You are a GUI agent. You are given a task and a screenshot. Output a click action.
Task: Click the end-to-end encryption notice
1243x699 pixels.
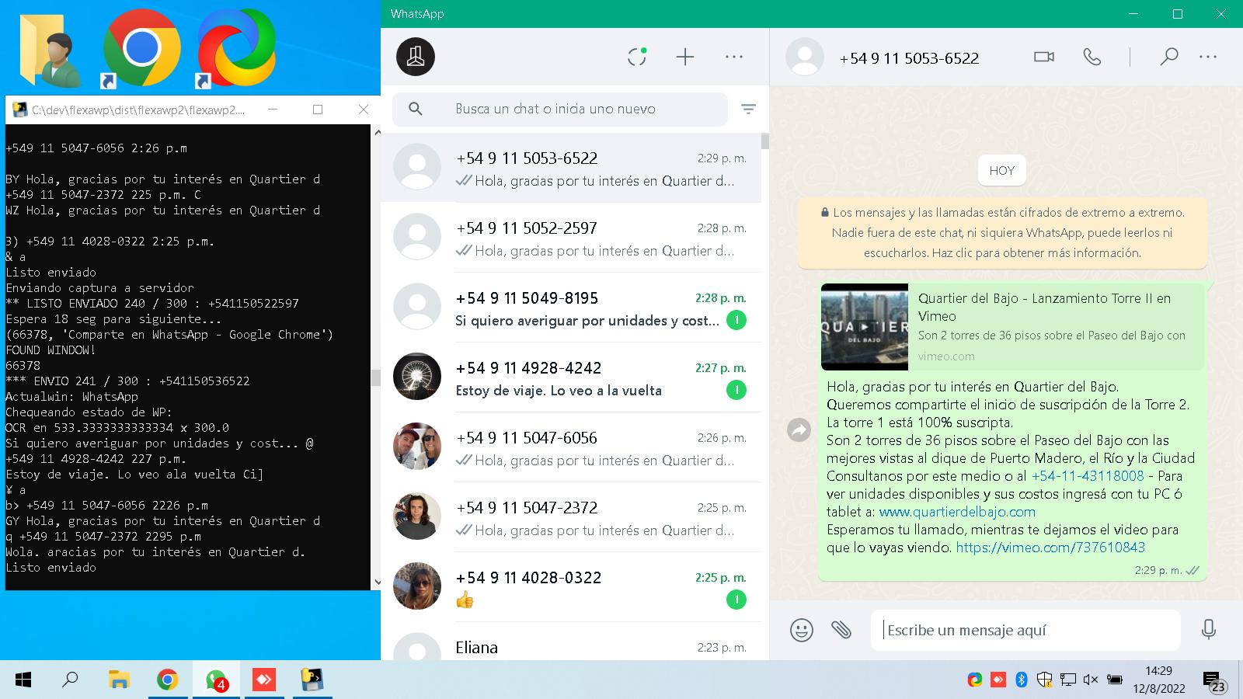[1002, 232]
